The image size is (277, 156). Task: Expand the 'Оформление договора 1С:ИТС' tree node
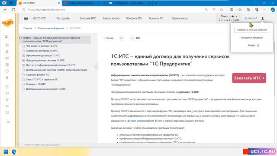[x=23, y=55]
